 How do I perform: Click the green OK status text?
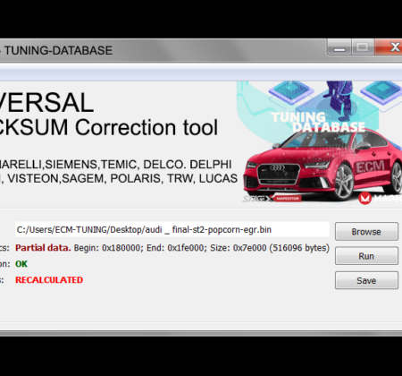21,264
